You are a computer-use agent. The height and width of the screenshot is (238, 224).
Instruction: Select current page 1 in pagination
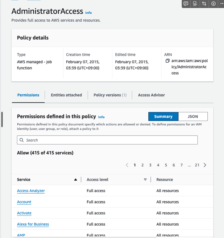click(135, 165)
